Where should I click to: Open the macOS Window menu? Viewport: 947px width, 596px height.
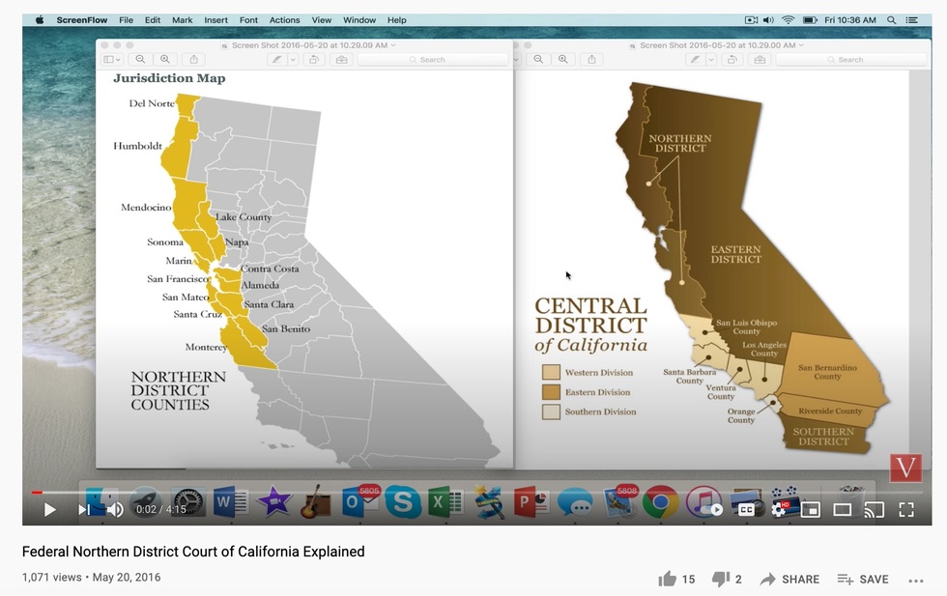point(359,19)
